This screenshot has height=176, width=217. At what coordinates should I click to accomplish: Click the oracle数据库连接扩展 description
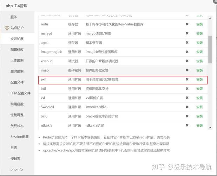click(x=102, y=116)
